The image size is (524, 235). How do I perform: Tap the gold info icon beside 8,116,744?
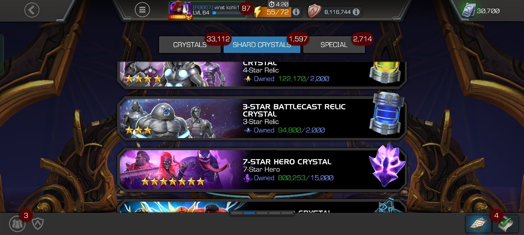(356, 12)
